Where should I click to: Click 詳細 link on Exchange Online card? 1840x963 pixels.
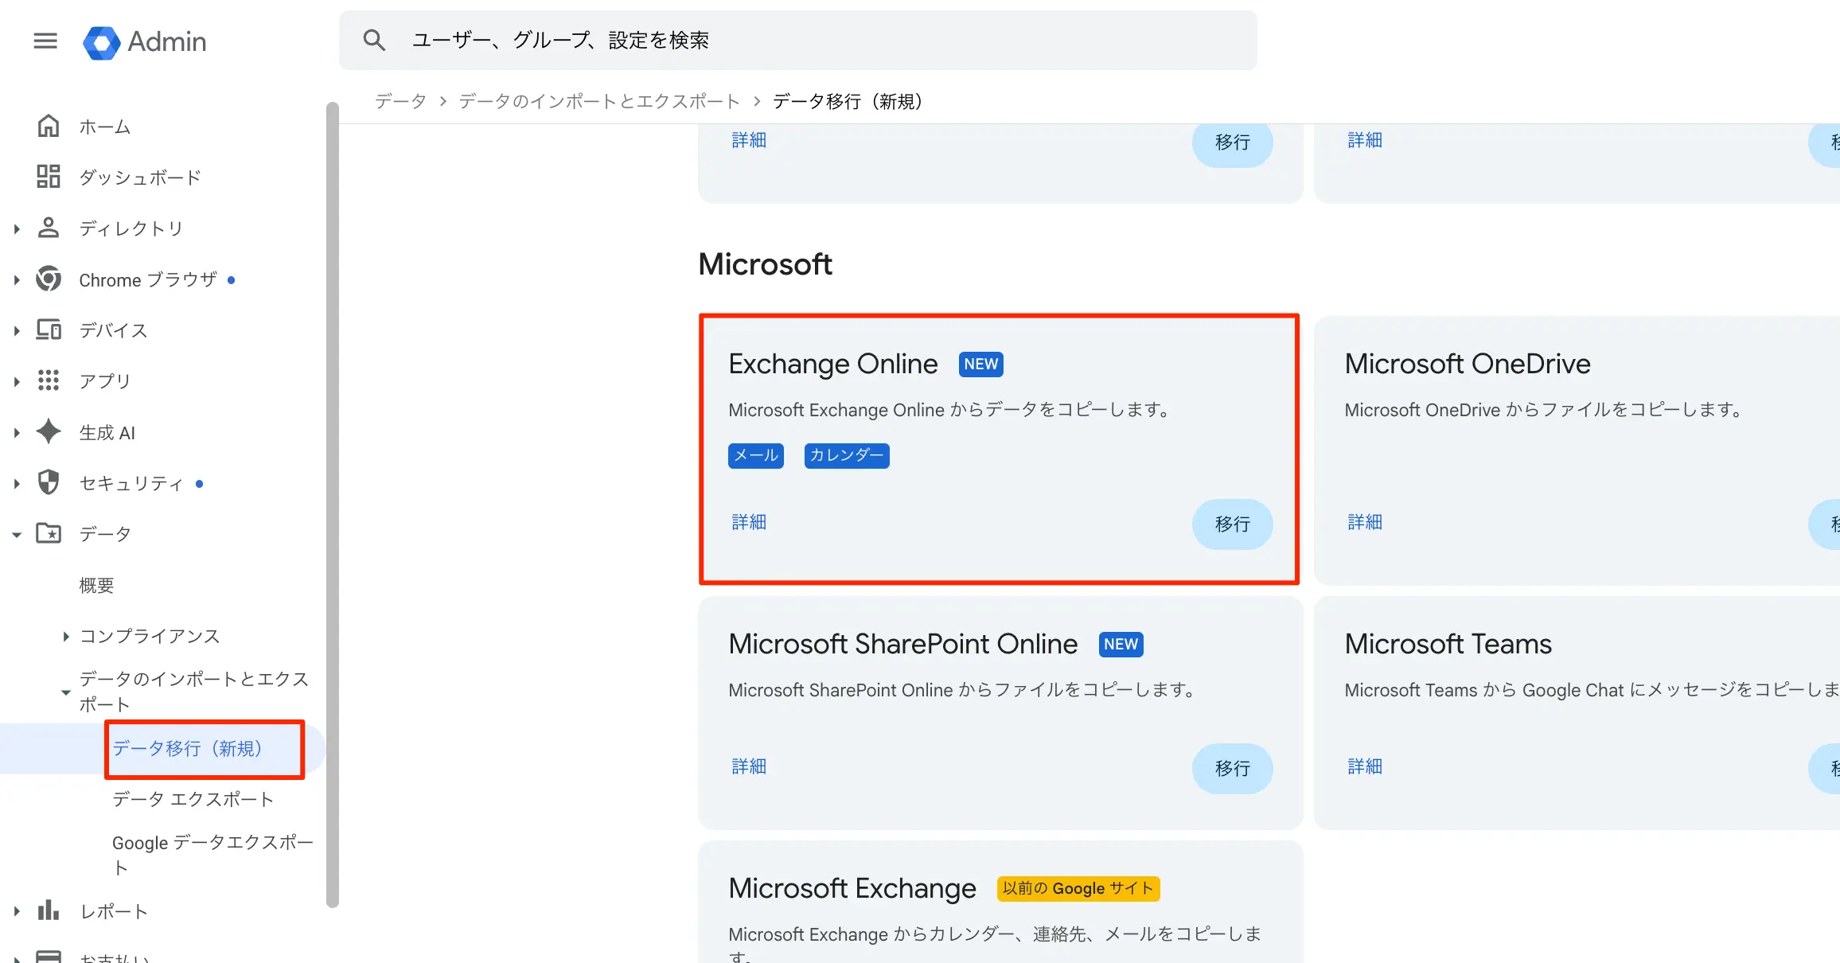pyautogui.click(x=749, y=522)
